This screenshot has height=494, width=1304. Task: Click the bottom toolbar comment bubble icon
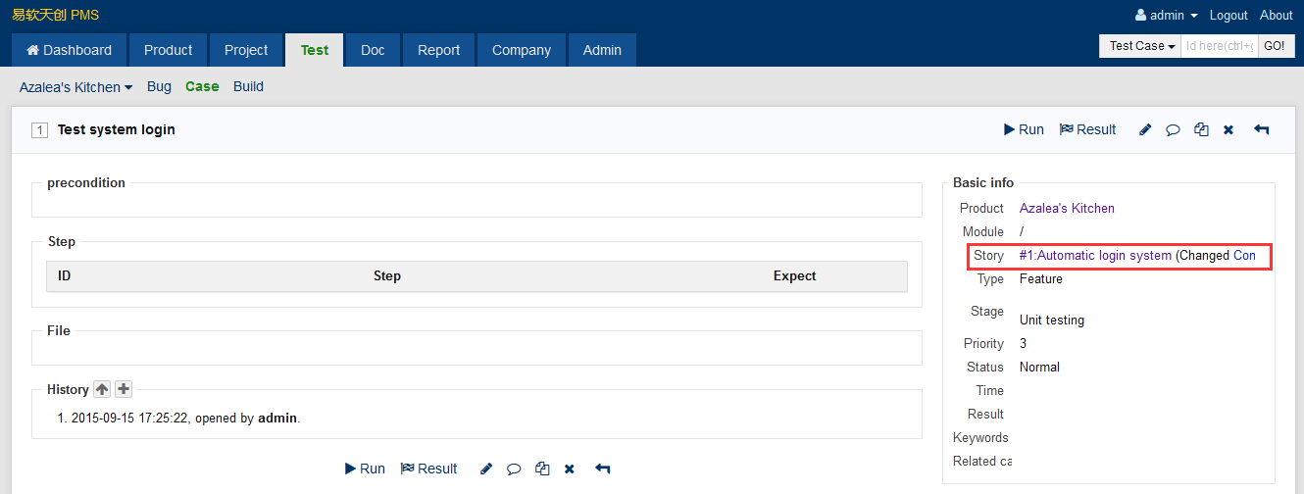(514, 469)
